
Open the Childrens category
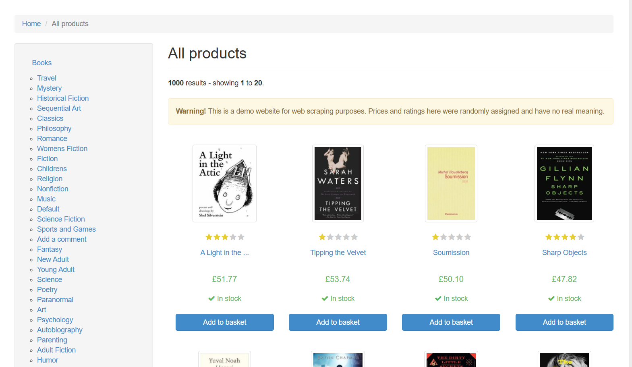[52, 169]
